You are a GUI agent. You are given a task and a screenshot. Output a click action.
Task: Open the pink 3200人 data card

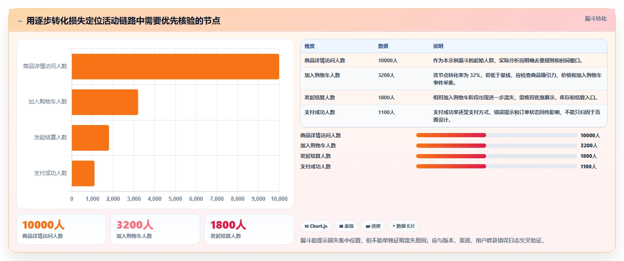(x=155, y=229)
